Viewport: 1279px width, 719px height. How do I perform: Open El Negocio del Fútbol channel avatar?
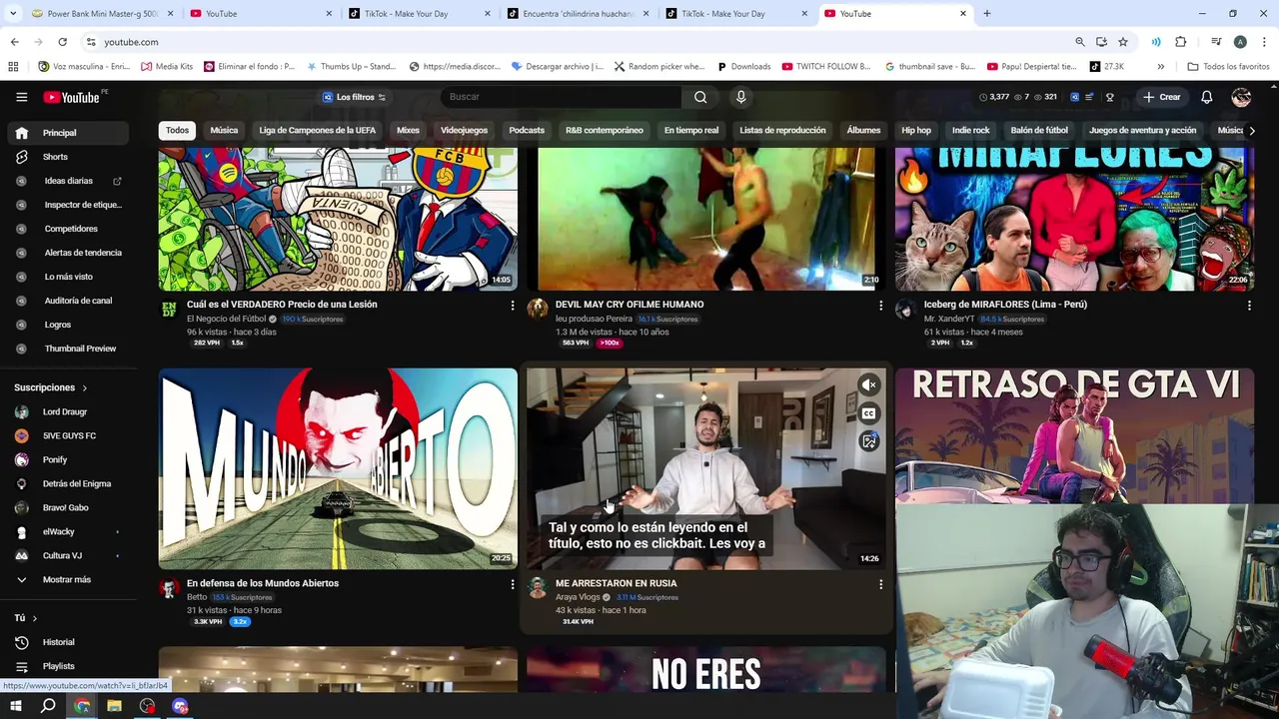(169, 309)
